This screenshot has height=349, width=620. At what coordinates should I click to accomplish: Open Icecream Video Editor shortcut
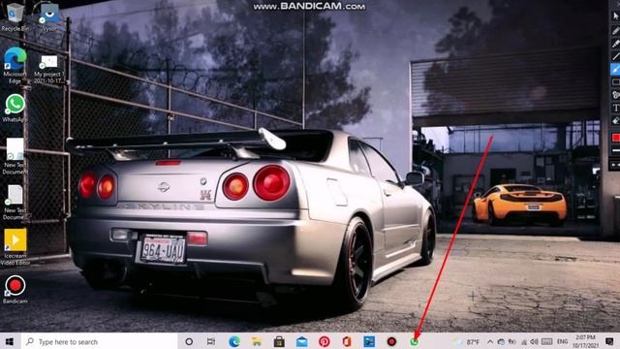tap(15, 246)
